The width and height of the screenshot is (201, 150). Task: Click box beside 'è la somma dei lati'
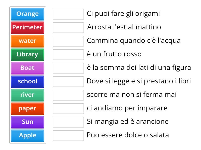pyautogui.click(x=68, y=68)
